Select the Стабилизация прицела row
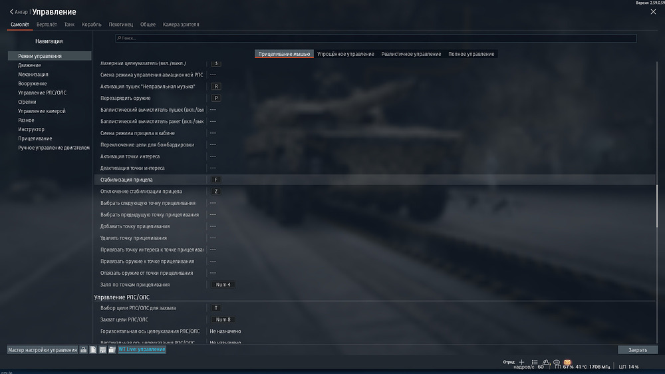Viewport: 665px width, 374px height. pos(374,180)
